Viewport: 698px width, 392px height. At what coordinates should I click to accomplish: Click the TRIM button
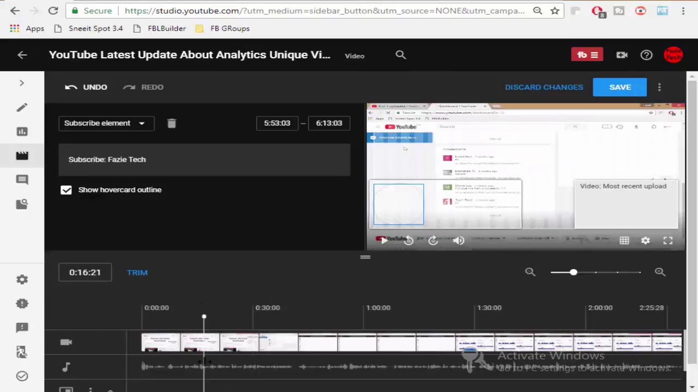click(137, 272)
